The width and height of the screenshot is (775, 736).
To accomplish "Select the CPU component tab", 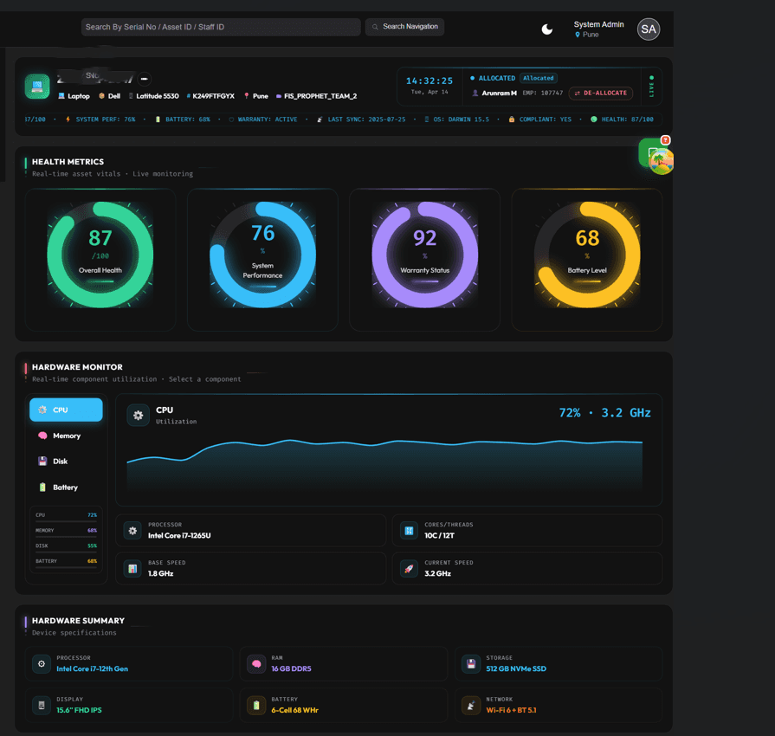I will tap(66, 410).
